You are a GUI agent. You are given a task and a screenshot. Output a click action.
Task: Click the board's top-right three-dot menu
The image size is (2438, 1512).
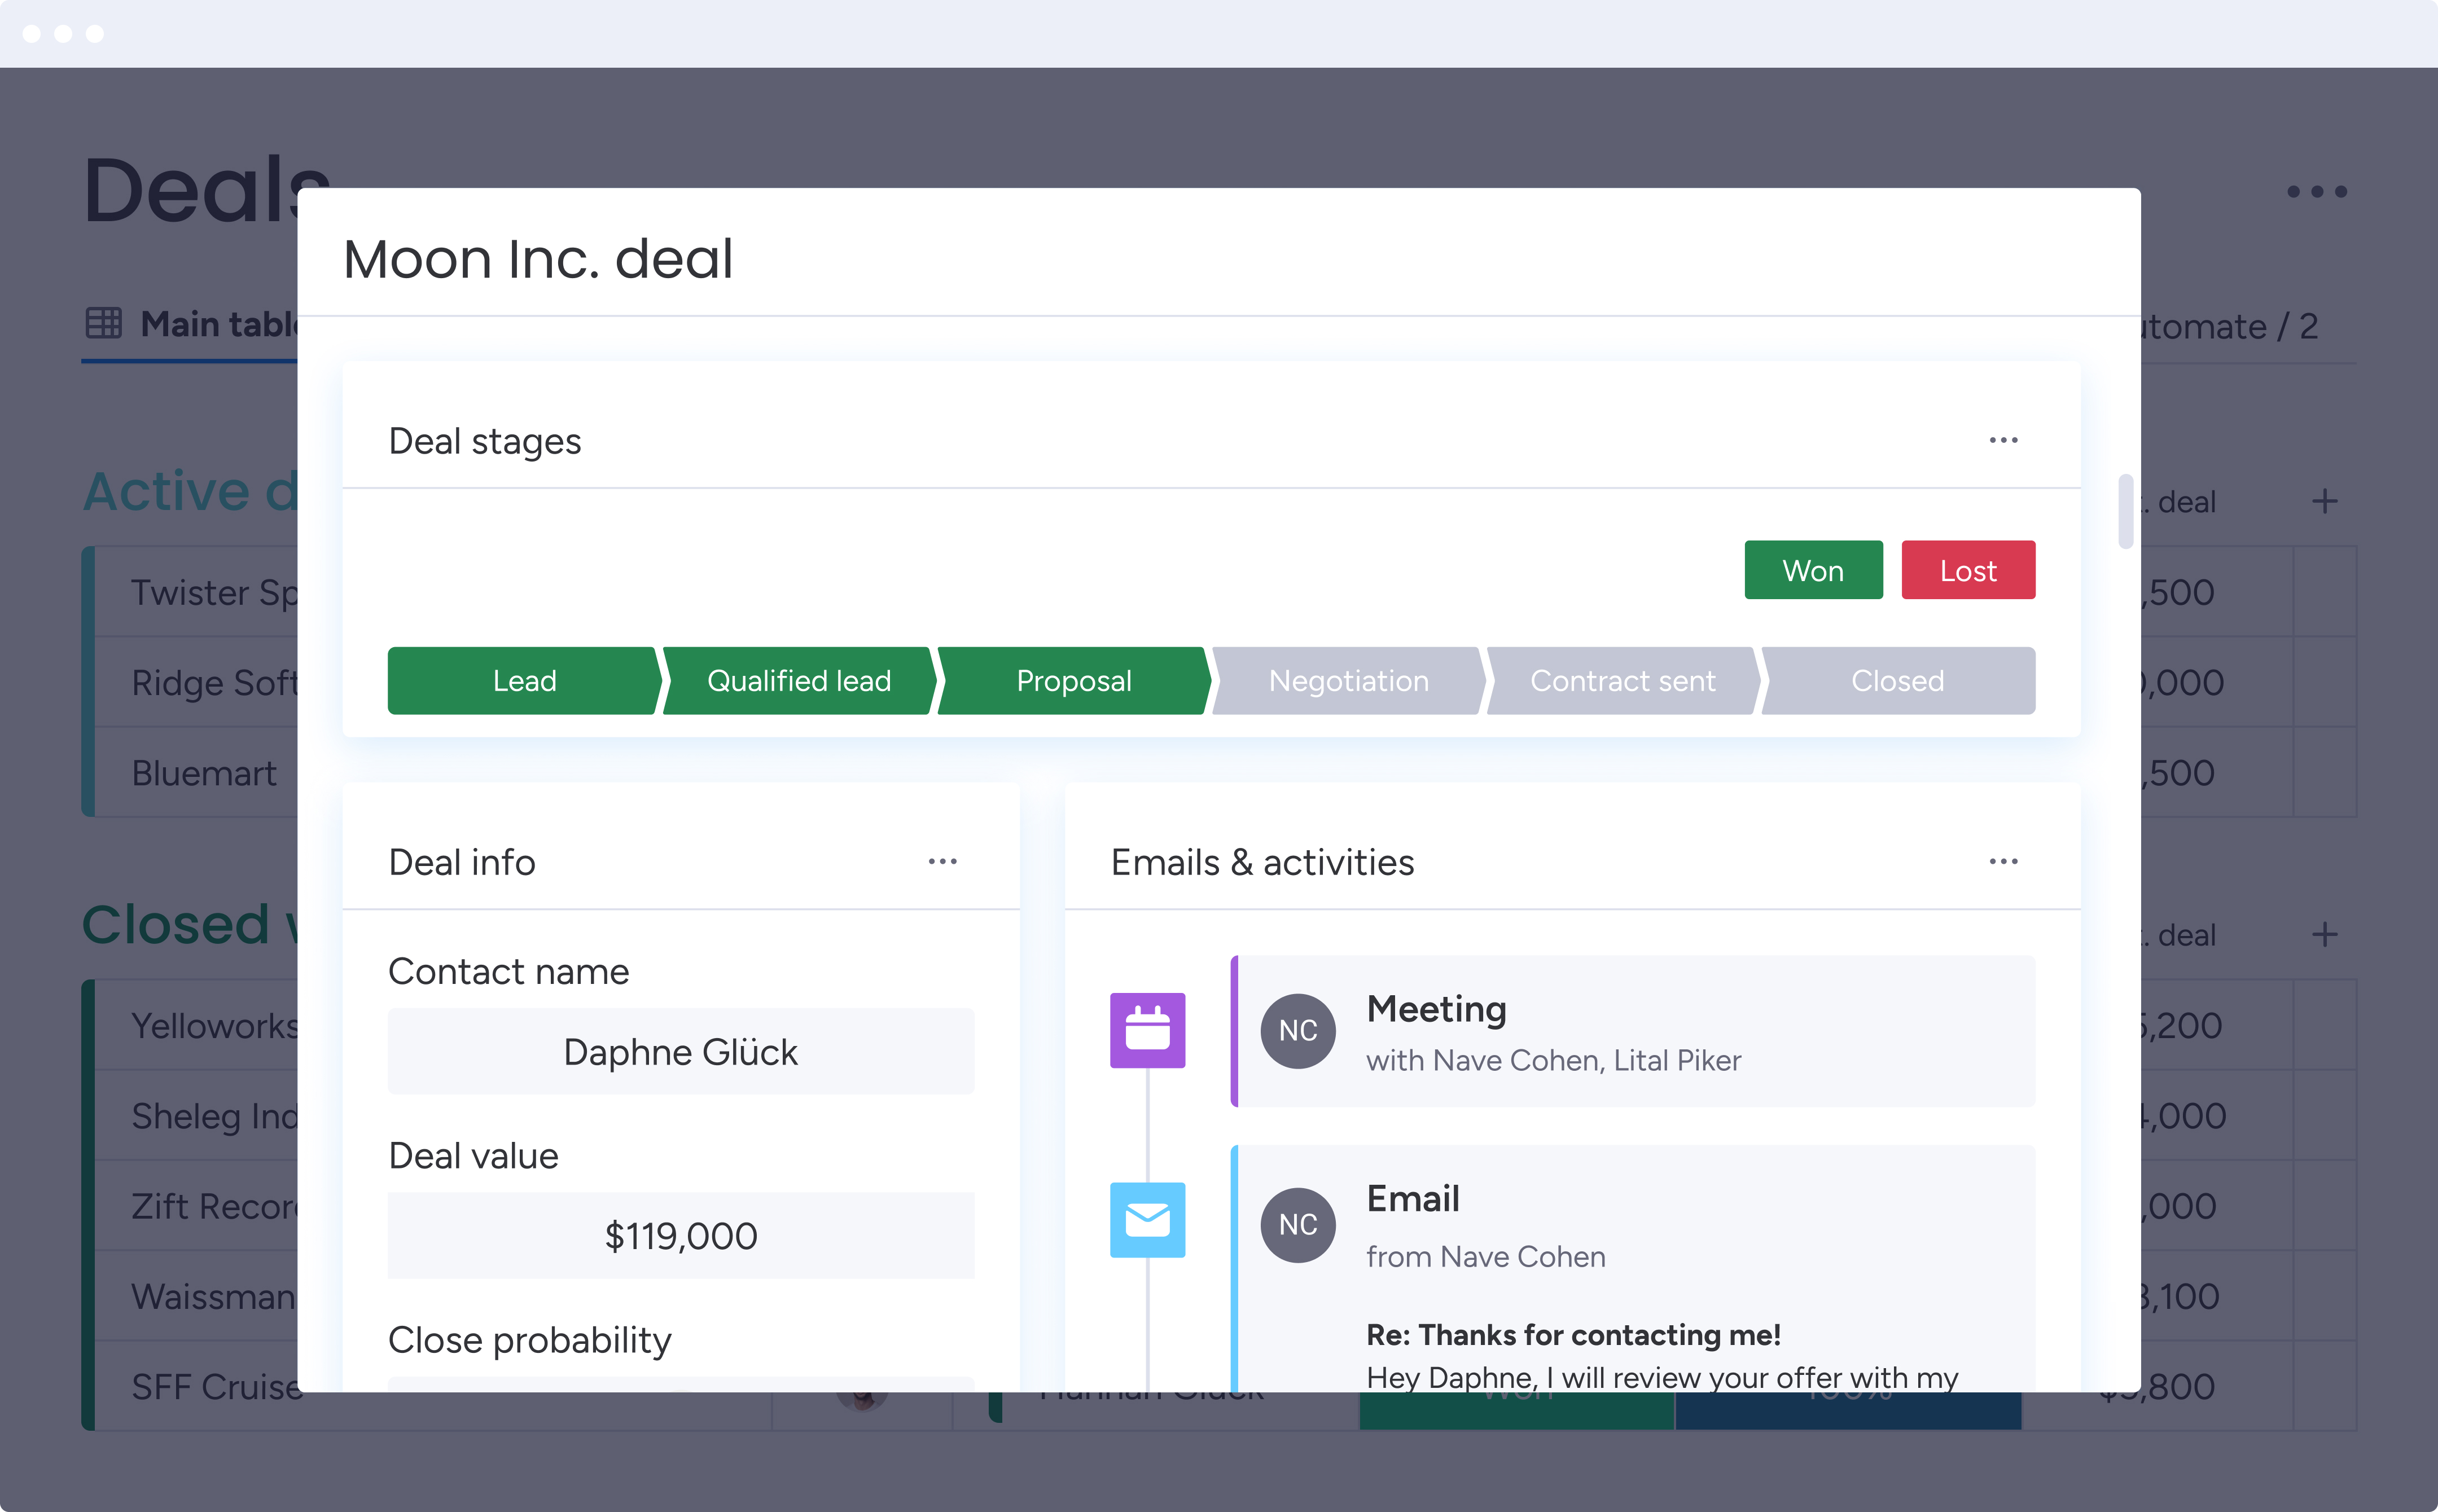pos(2316,191)
